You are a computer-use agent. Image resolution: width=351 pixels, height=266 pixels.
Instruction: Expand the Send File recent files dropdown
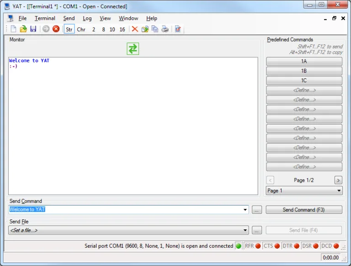click(245, 230)
